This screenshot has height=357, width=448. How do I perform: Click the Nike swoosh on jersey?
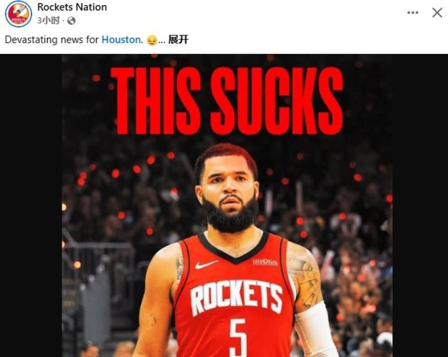(206, 265)
